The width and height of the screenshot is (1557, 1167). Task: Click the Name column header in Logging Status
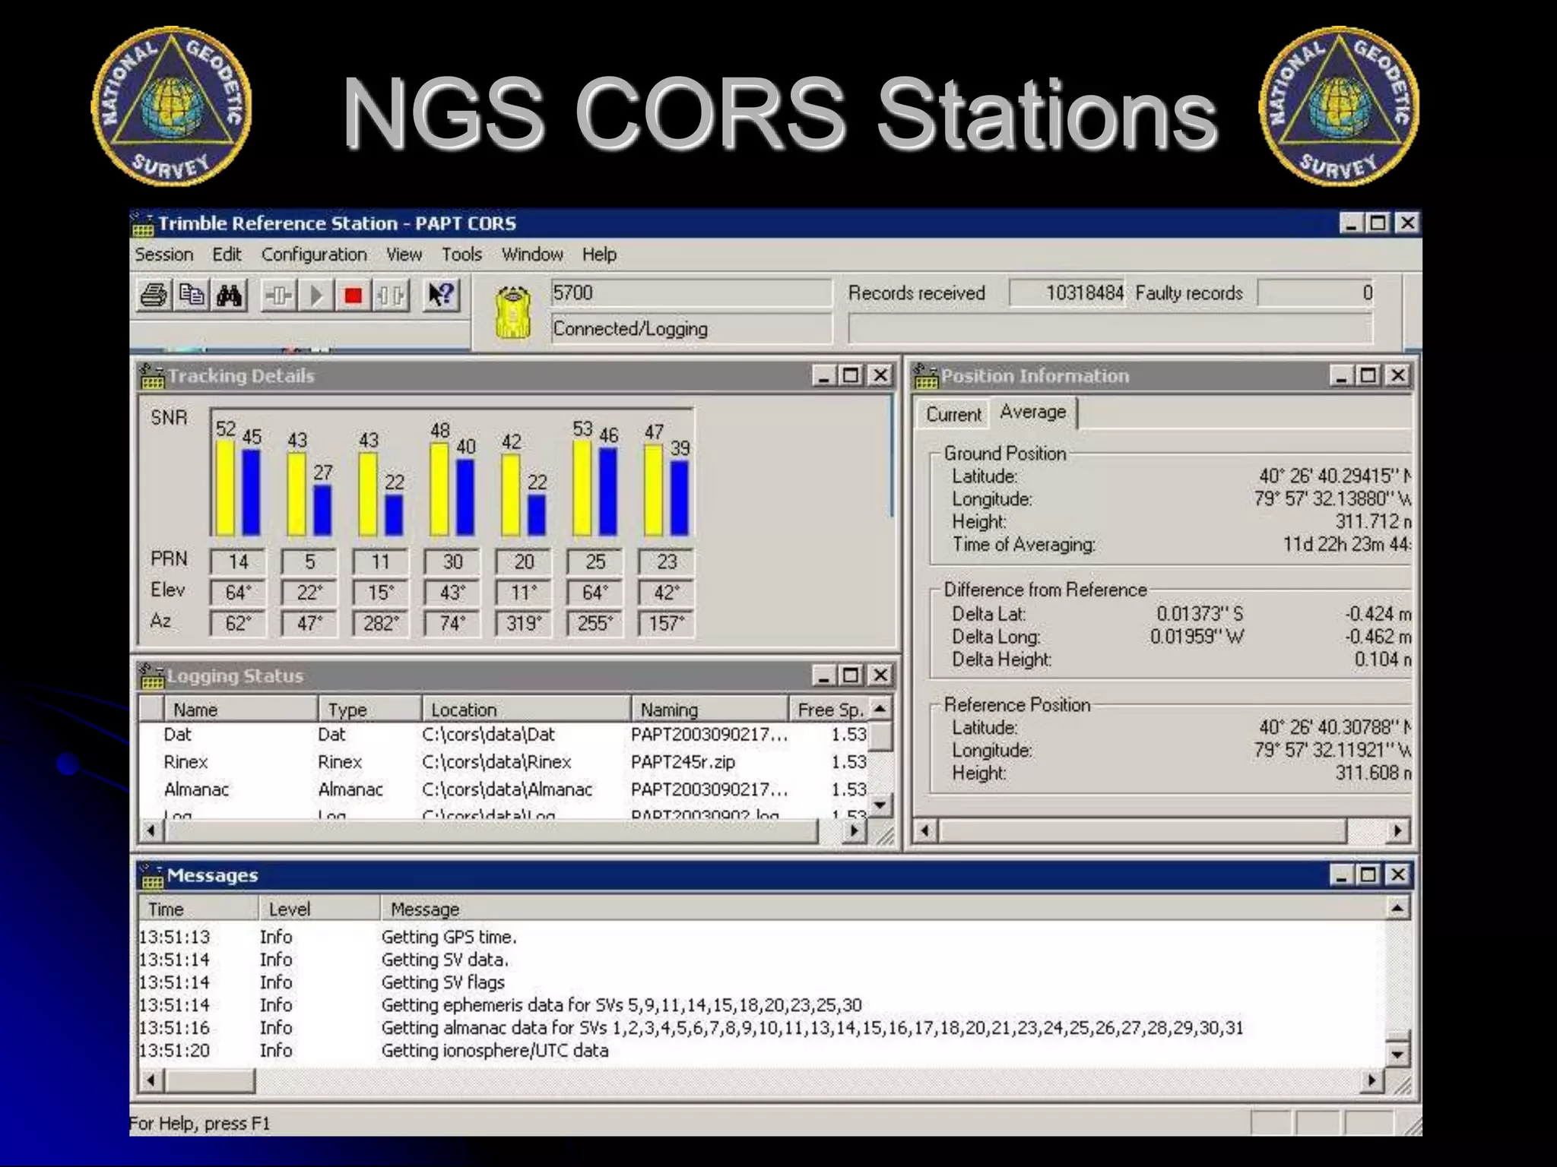click(240, 709)
